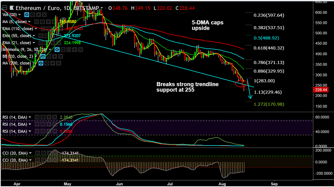Toggle visibility eye for BB (20, close, 2)
Image resolution: width=334 pixels, height=187 pixels.
pos(43,56)
